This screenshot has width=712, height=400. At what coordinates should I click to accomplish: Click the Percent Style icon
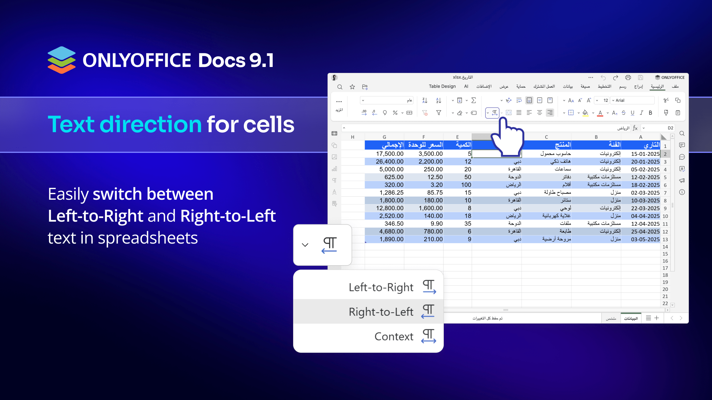(395, 113)
